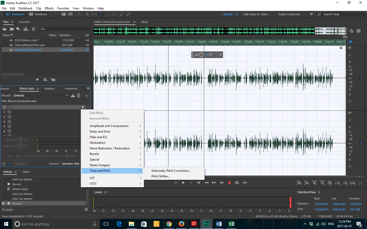This screenshot has height=229, width=367.
Task: Open the Files panel hamburger menu
Action: (12, 22)
